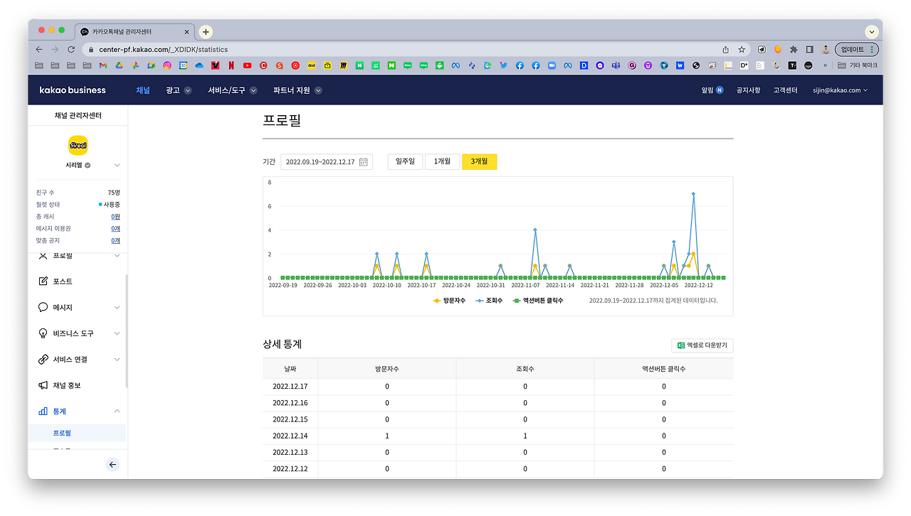Click the 시리얼 channel profile logo
911x516 pixels.
coord(78,146)
